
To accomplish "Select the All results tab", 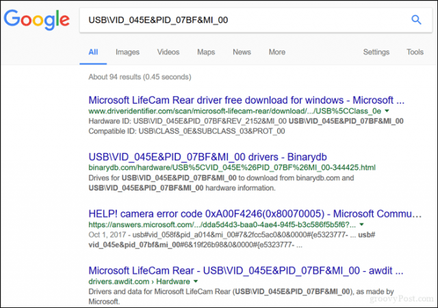I will click(93, 52).
